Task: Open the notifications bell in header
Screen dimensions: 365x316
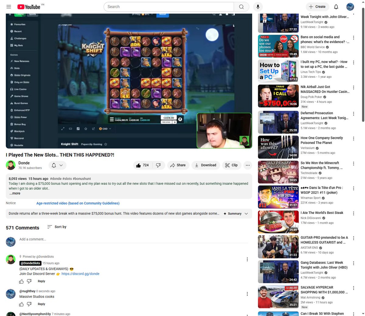Action: 336,7
